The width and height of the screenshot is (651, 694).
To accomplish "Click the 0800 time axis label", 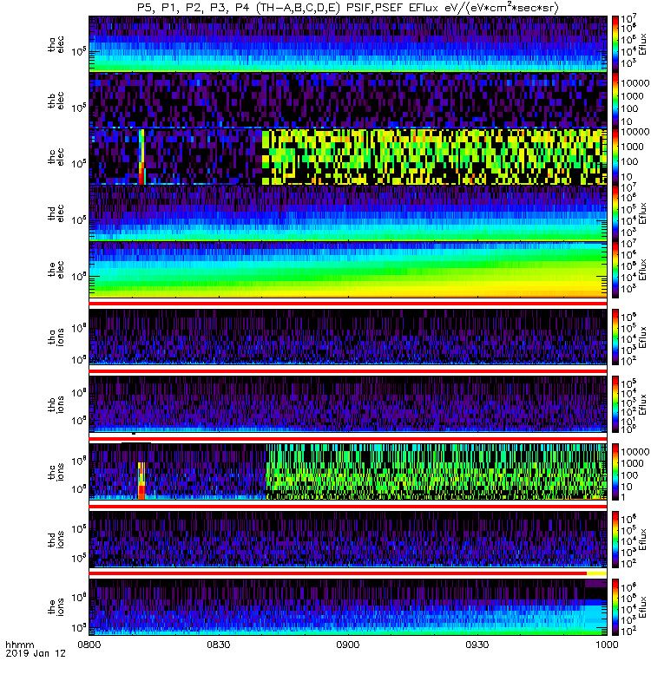I will coord(89,645).
